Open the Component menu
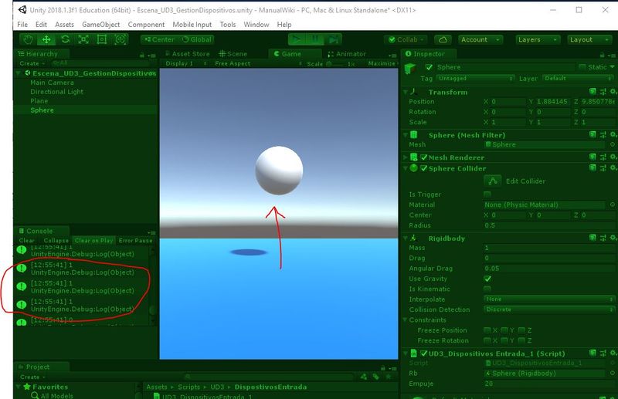 pos(146,25)
